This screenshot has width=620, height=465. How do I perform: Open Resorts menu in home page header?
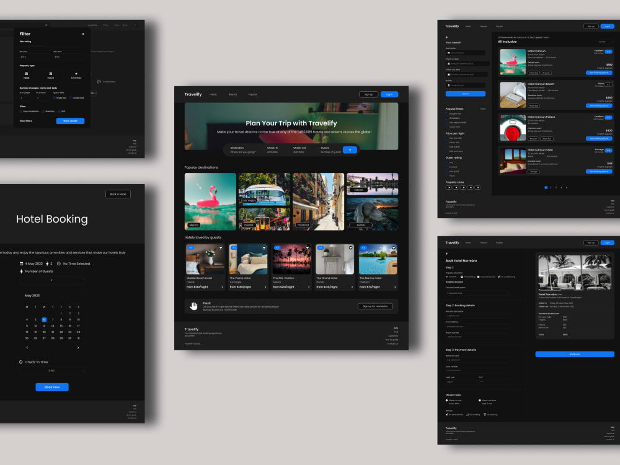pos(233,94)
